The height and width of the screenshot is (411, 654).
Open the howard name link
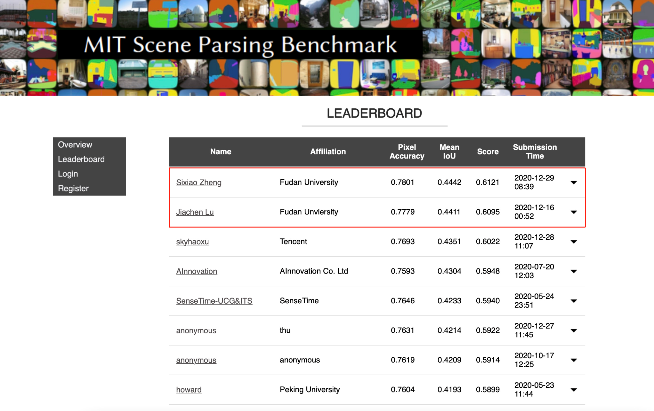click(x=189, y=390)
